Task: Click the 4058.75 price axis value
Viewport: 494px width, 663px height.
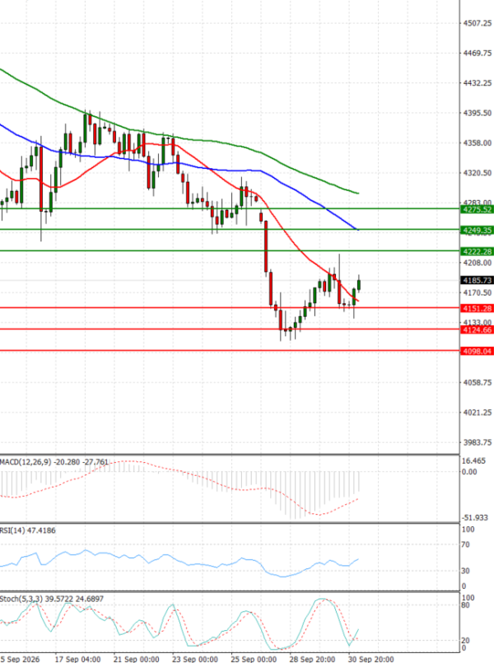Action: point(478,382)
